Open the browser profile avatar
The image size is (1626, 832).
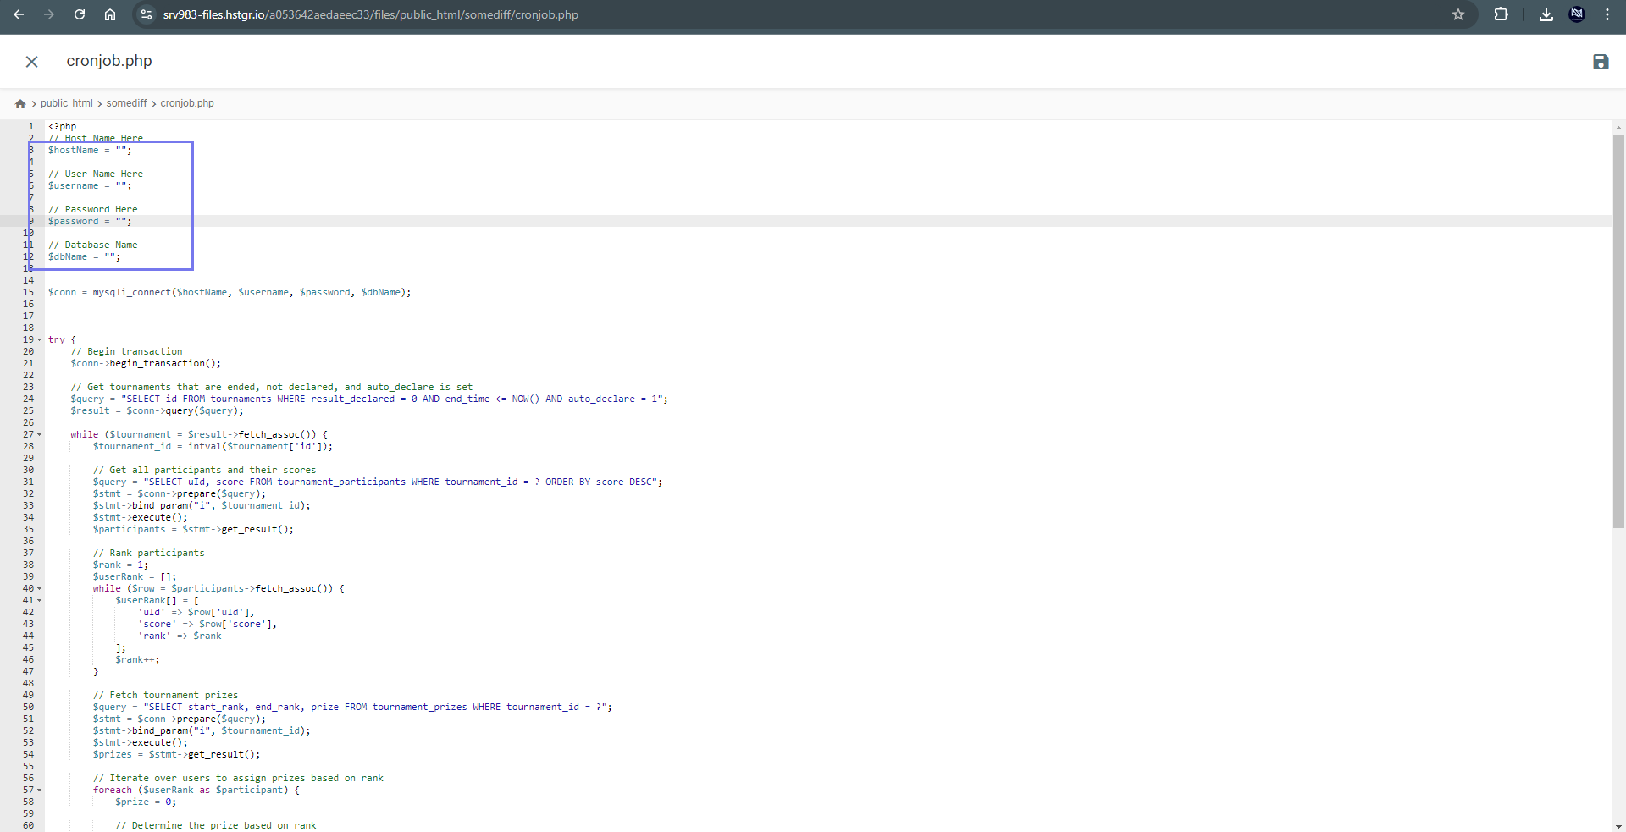[1577, 14]
